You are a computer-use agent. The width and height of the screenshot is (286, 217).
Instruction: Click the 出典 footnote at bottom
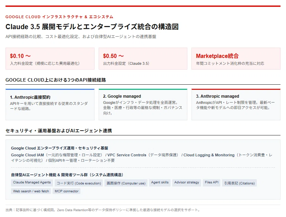click(103, 210)
